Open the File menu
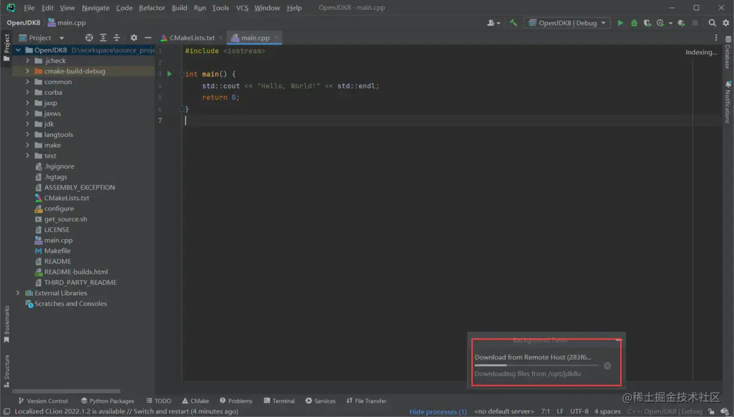This screenshot has height=417, width=734. 29,8
